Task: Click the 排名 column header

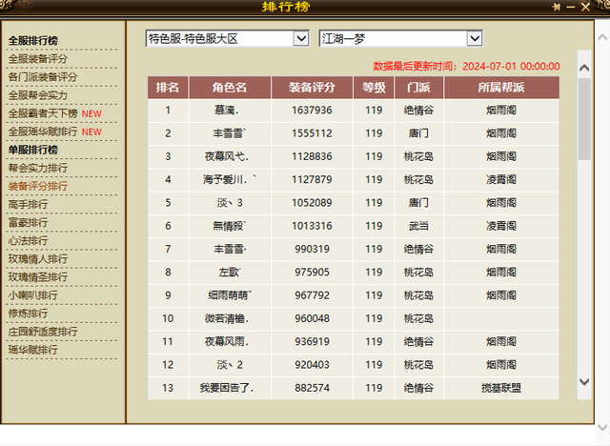Action: click(168, 88)
